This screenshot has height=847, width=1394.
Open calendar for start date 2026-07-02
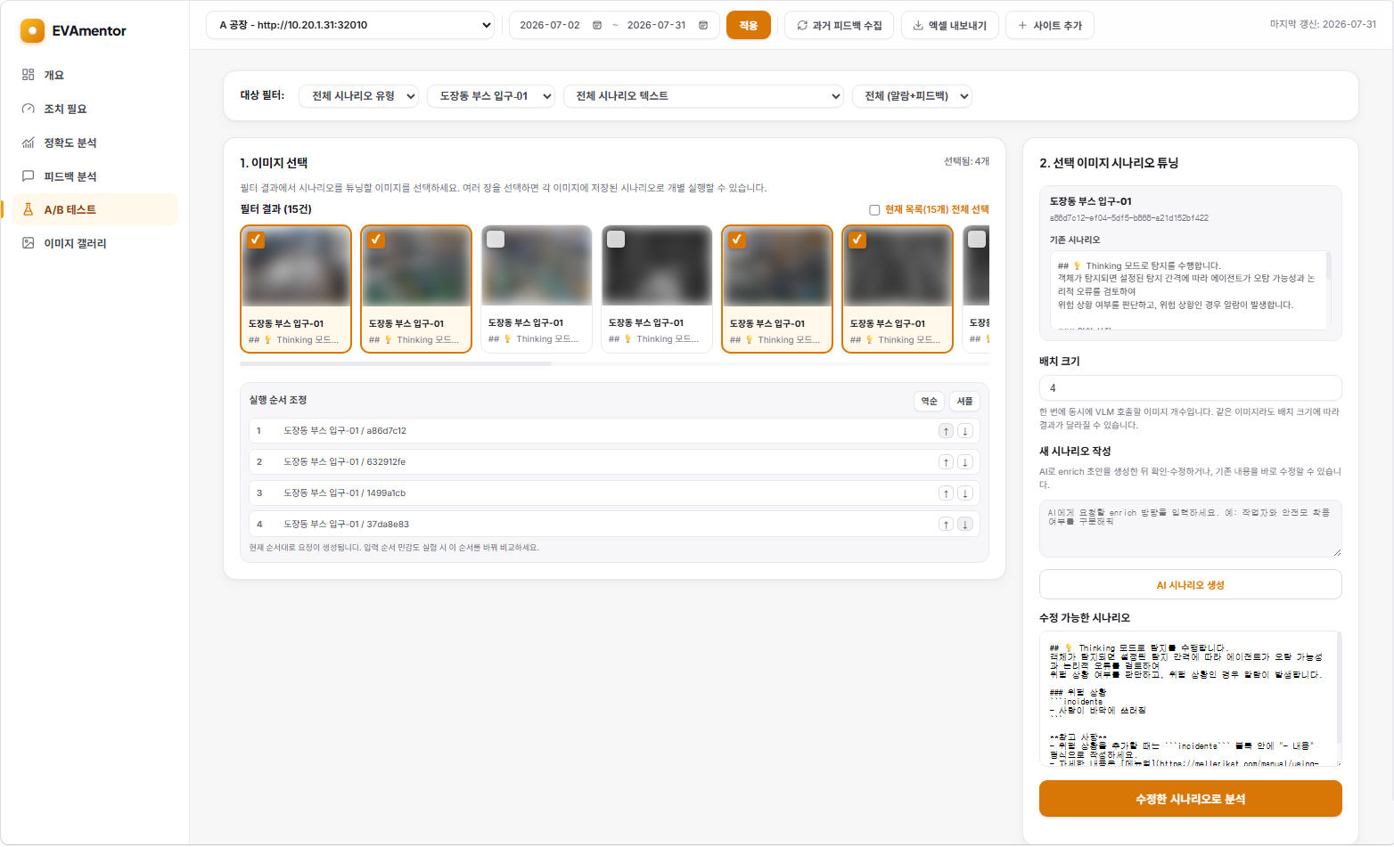tap(597, 25)
